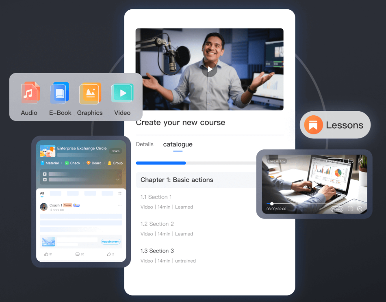This screenshot has height=302, width=386.
Task: Click the live video progress slider handle
Action: pos(272,204)
